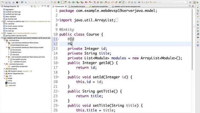Collapse all in Package Explorer
Screen dimensions: 200x113
tap(32, 6)
